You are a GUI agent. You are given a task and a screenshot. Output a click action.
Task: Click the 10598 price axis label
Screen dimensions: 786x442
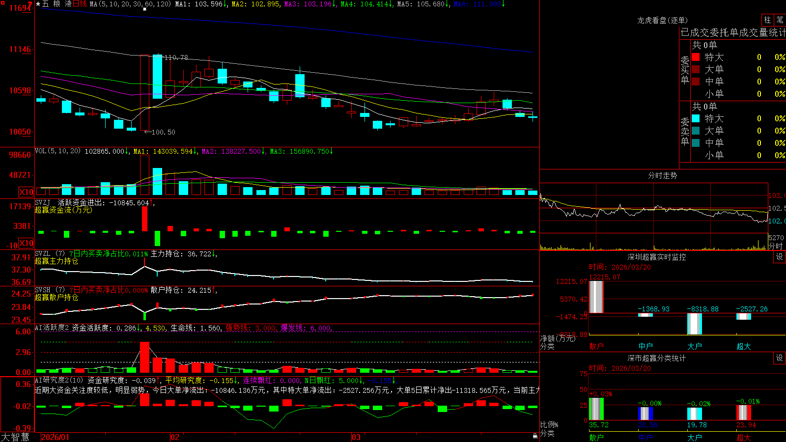20,90
